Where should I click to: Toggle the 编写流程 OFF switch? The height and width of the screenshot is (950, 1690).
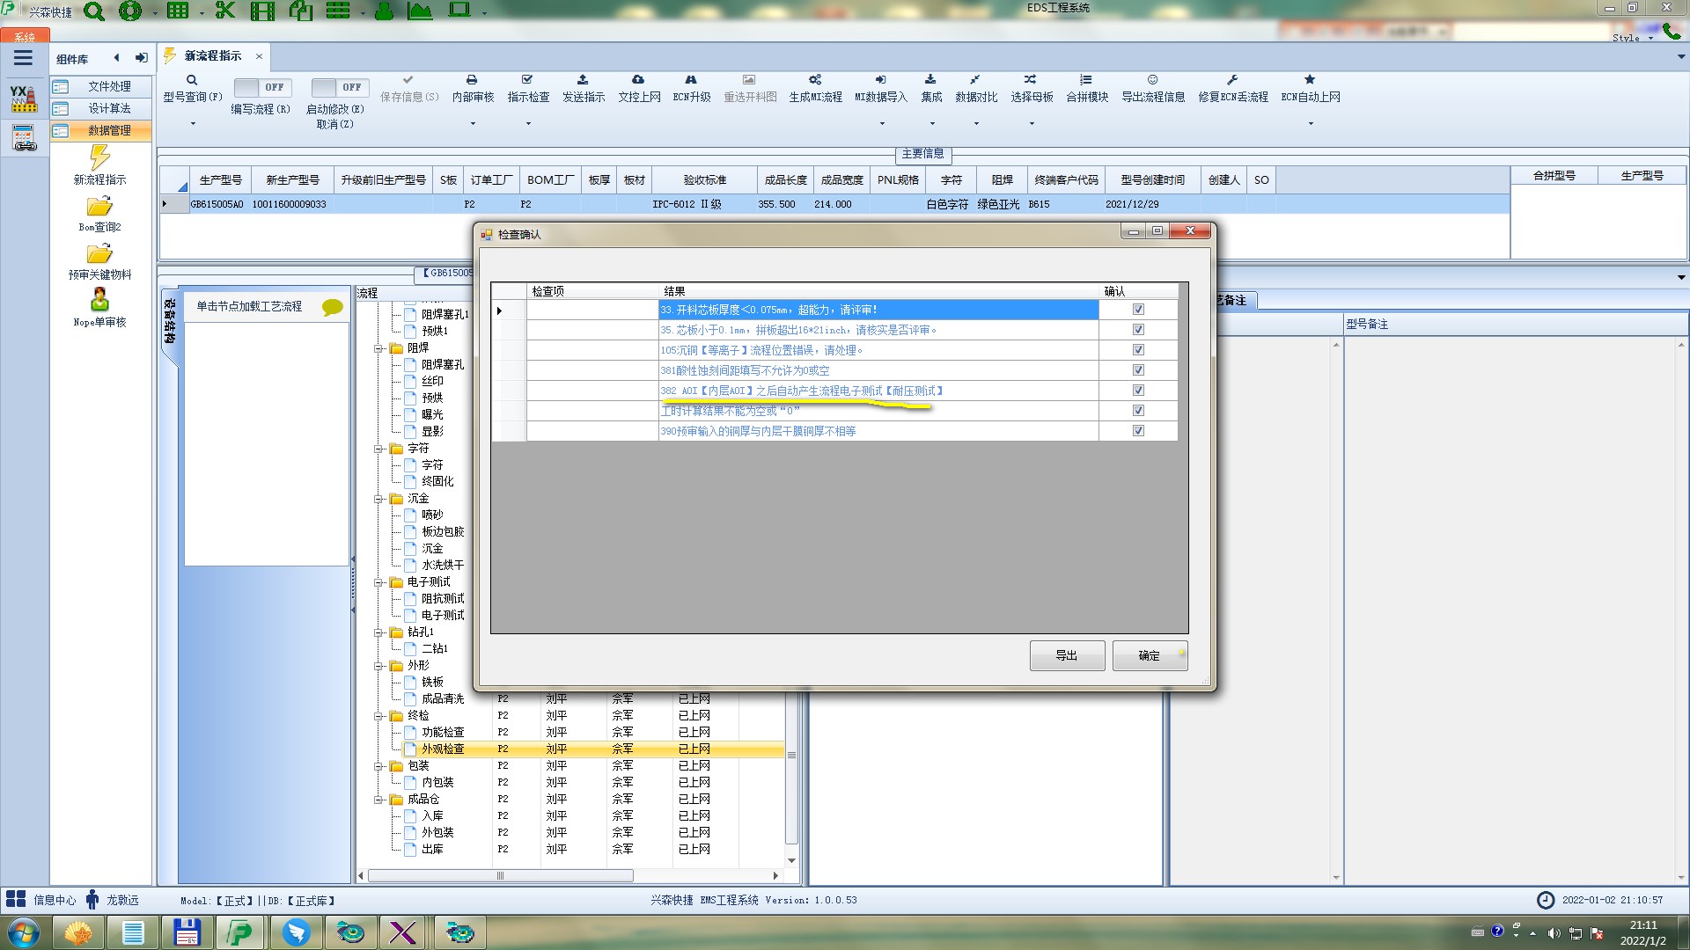[260, 87]
